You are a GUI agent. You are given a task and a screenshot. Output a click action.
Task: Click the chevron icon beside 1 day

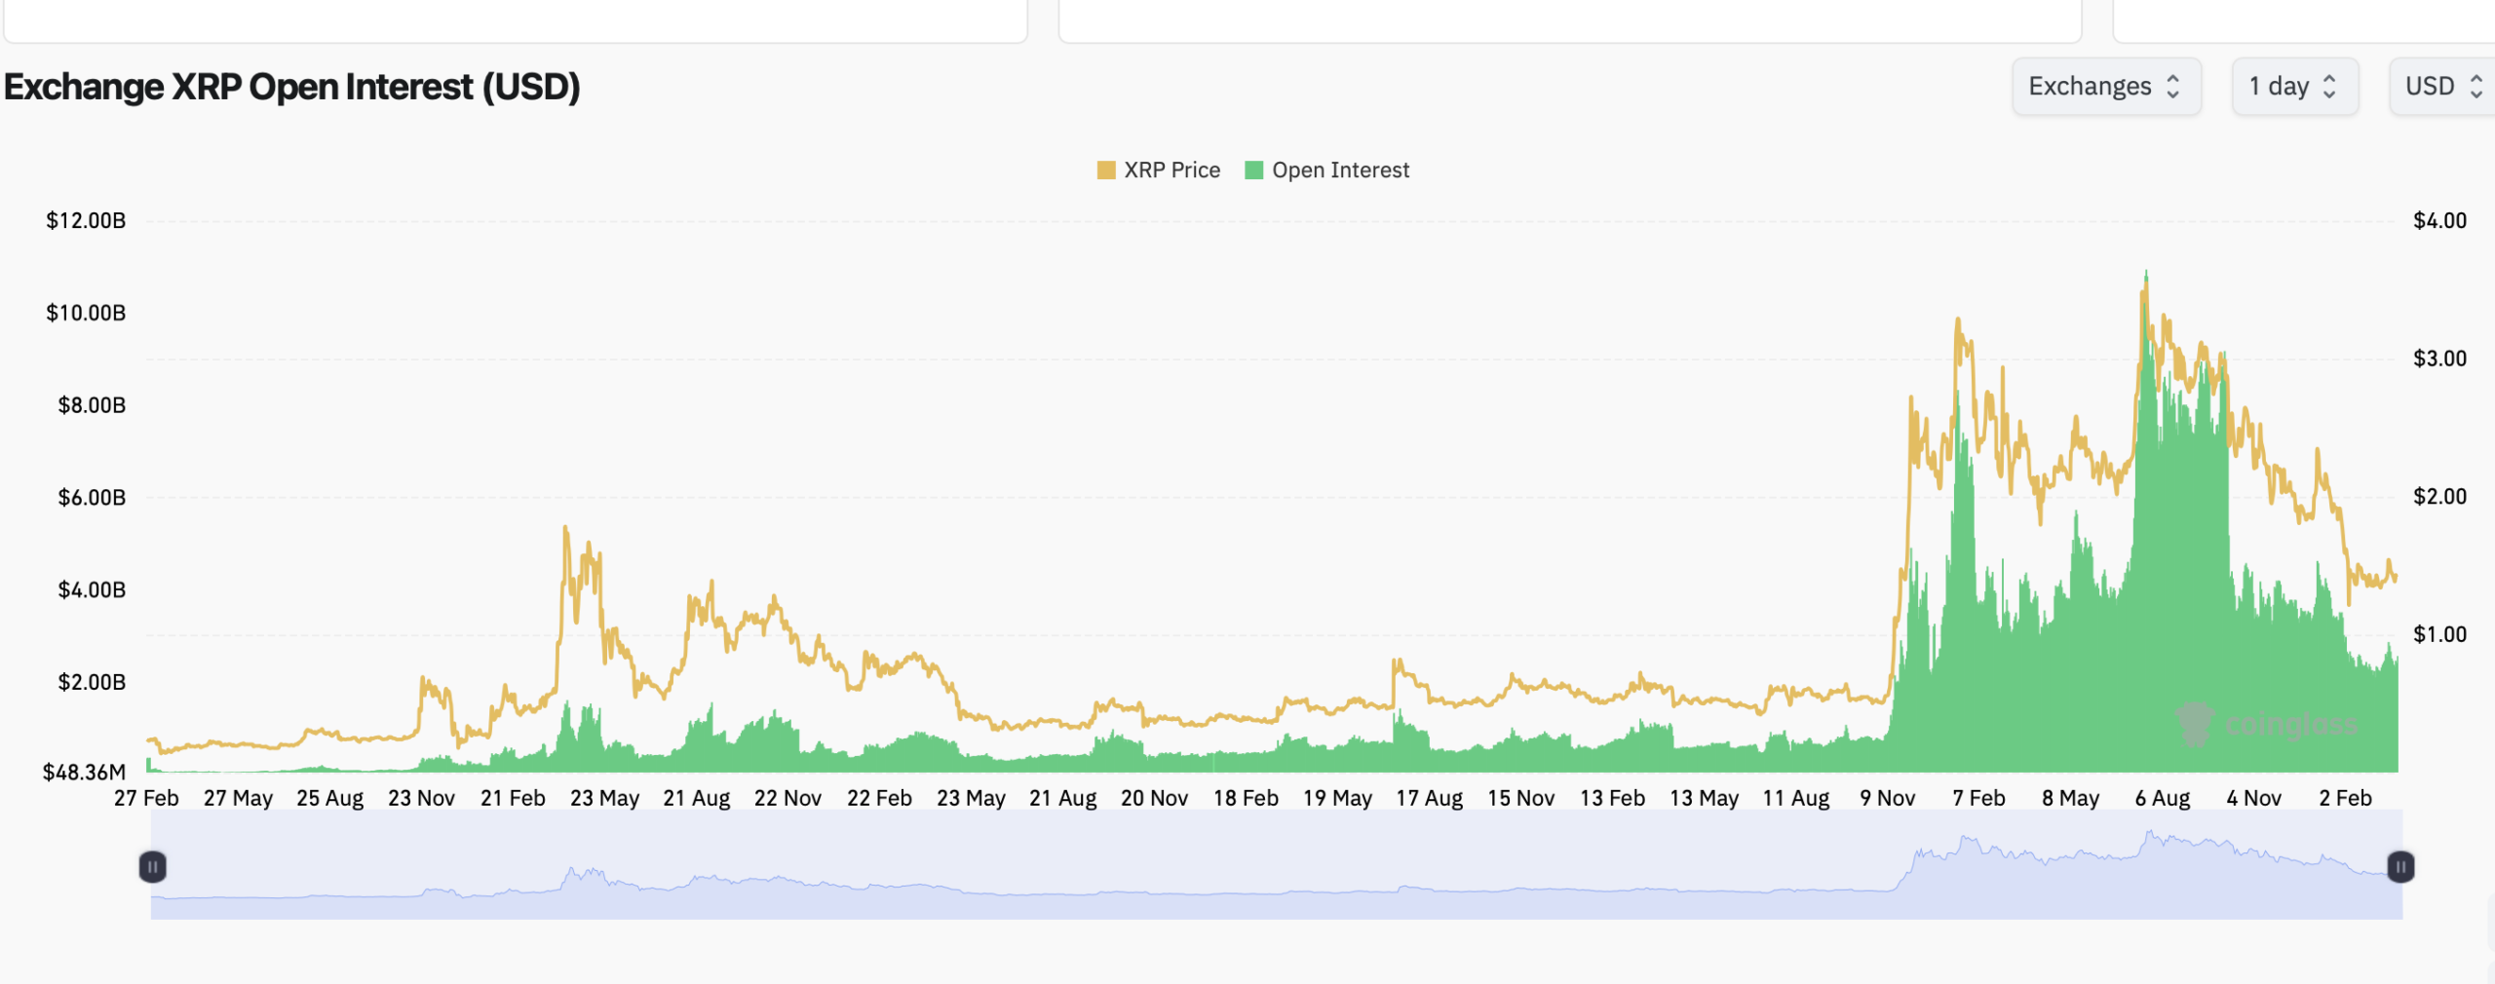coord(2329,86)
